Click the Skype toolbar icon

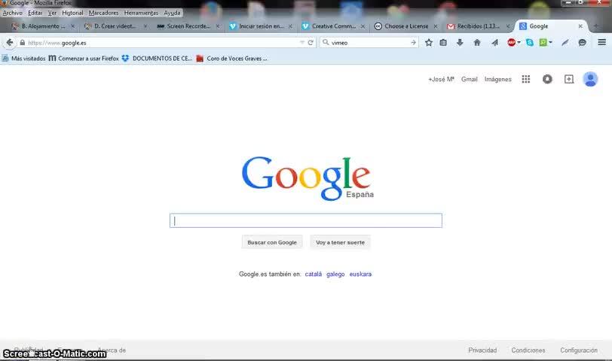point(530,42)
